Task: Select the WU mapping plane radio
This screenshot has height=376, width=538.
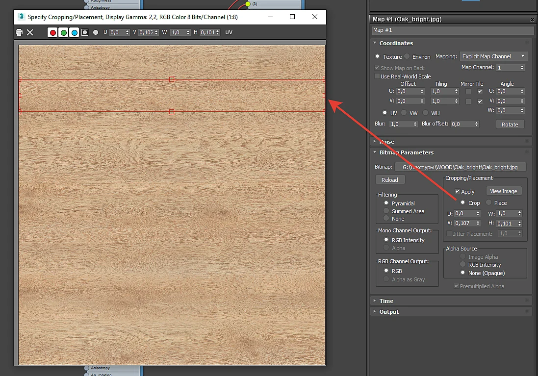Action: pos(426,113)
